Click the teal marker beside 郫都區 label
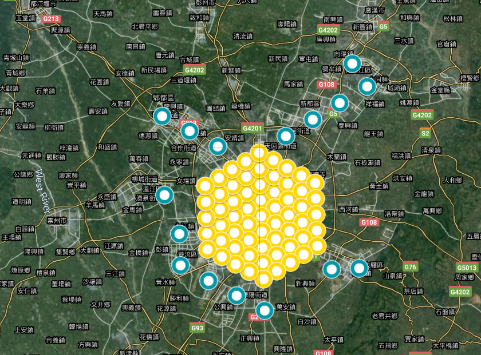481x355 pixels. pyautogui.click(x=162, y=116)
